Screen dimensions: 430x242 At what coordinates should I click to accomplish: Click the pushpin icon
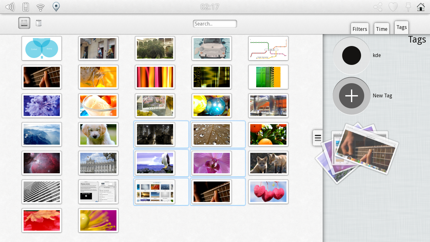(408, 7)
